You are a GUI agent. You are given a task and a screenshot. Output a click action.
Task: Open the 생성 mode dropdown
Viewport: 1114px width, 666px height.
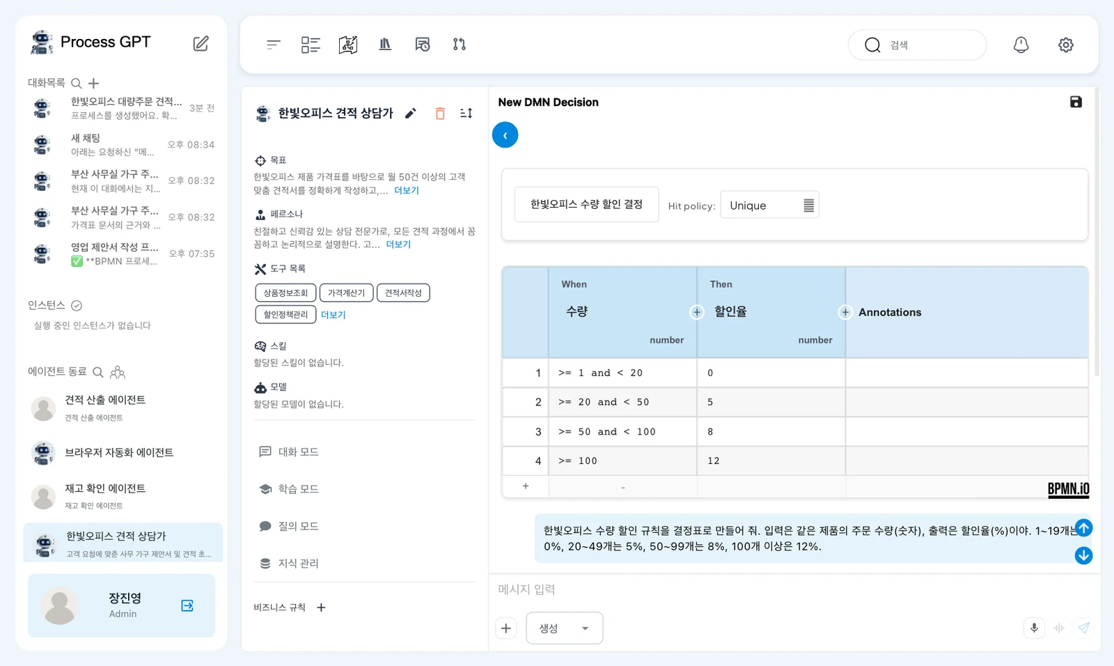[565, 628]
